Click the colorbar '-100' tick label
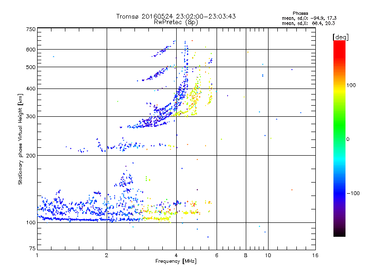This screenshot has width=371, height=278. click(353, 193)
